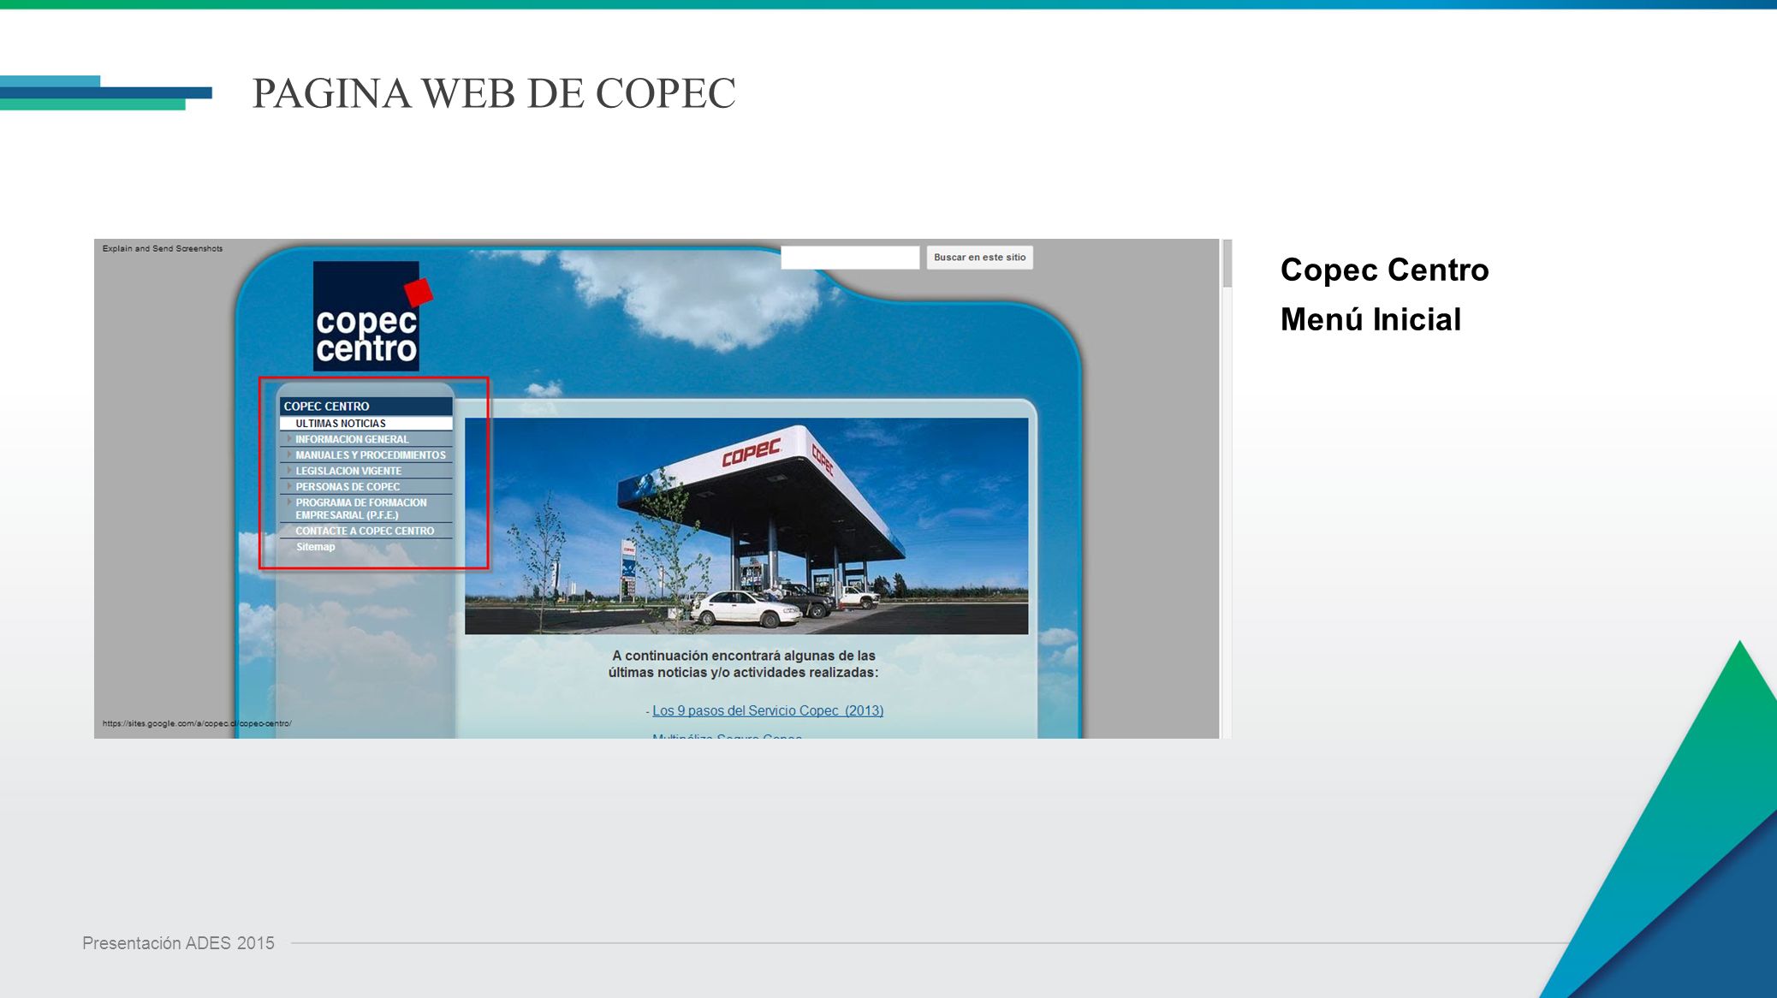Click the Sitemap link
This screenshot has height=998, width=1777.
click(x=316, y=547)
